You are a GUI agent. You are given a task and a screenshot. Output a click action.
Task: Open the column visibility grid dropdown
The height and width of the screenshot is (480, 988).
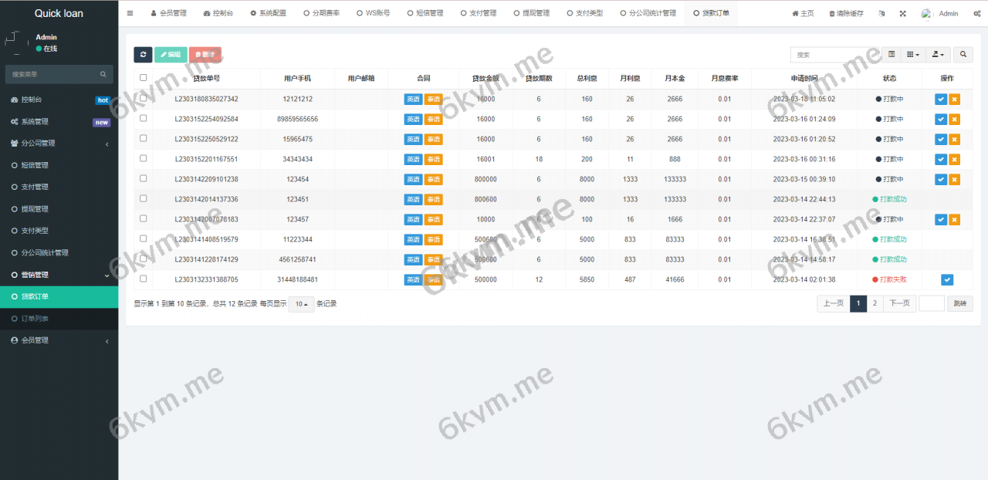pos(913,54)
